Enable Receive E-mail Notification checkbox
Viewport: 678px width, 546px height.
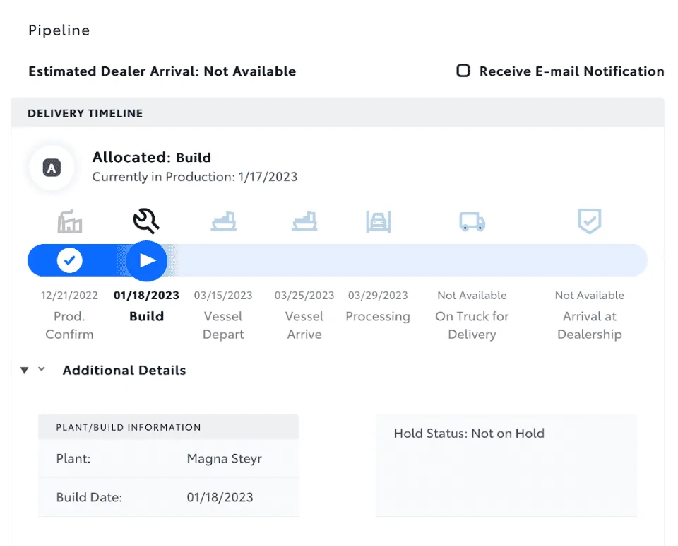[463, 71]
